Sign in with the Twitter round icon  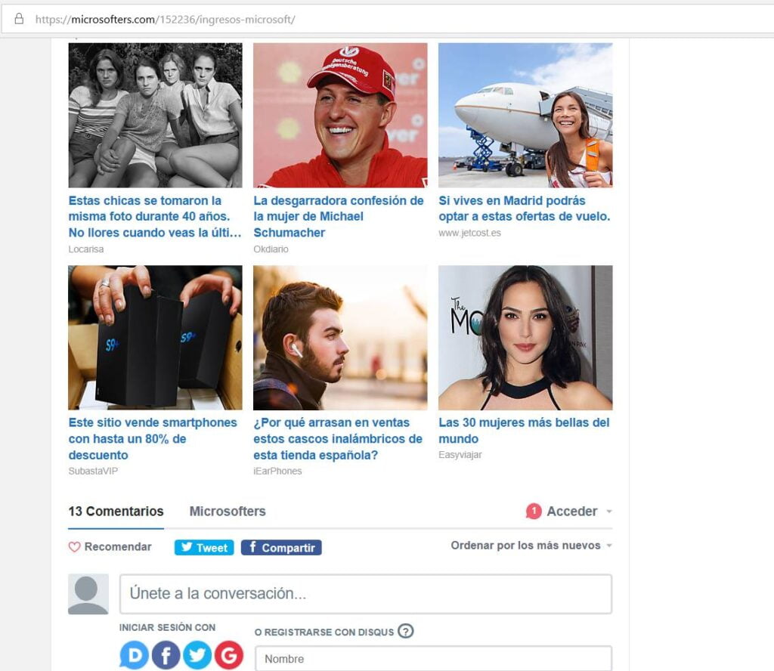click(x=197, y=654)
